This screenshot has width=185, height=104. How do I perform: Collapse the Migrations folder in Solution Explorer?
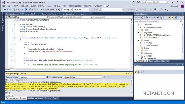[138, 33]
